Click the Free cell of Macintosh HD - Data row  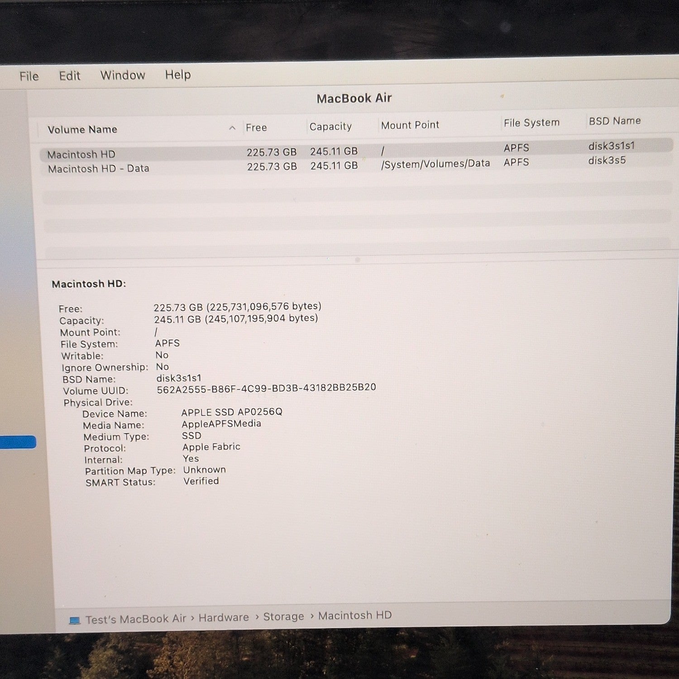(x=272, y=167)
